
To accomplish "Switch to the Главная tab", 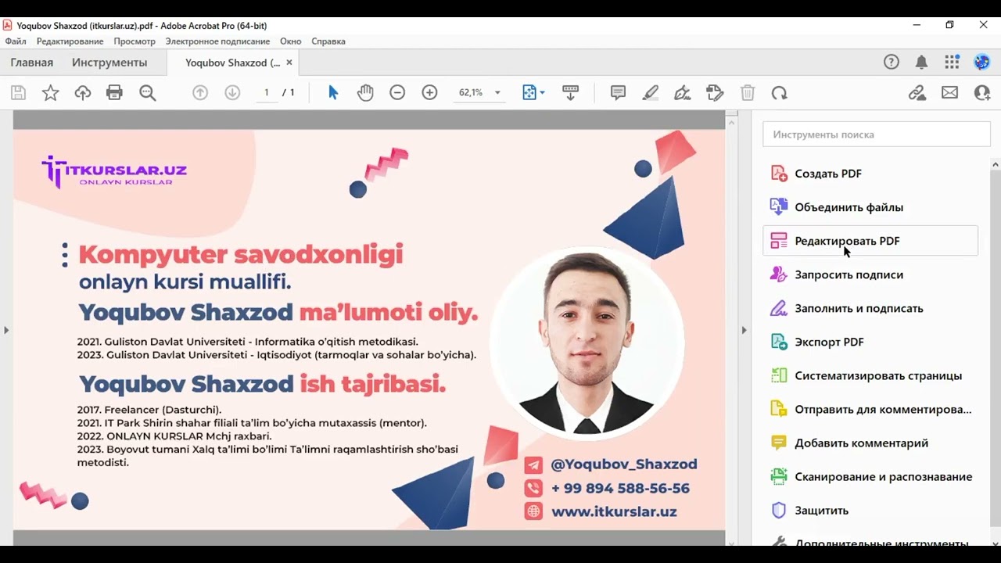I will point(32,63).
